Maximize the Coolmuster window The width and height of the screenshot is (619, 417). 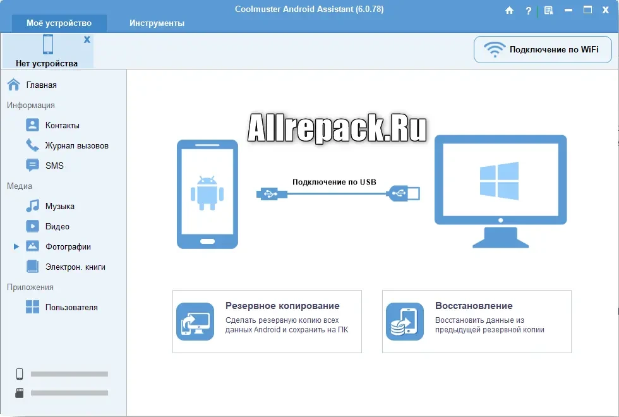[x=587, y=10]
